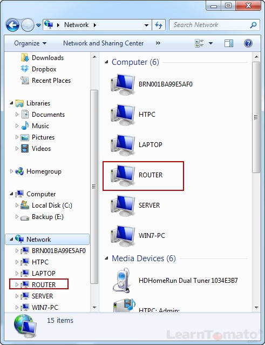This screenshot has height=345, width=265.
Task: Select Local Disk (C:)
Action: tap(52, 205)
